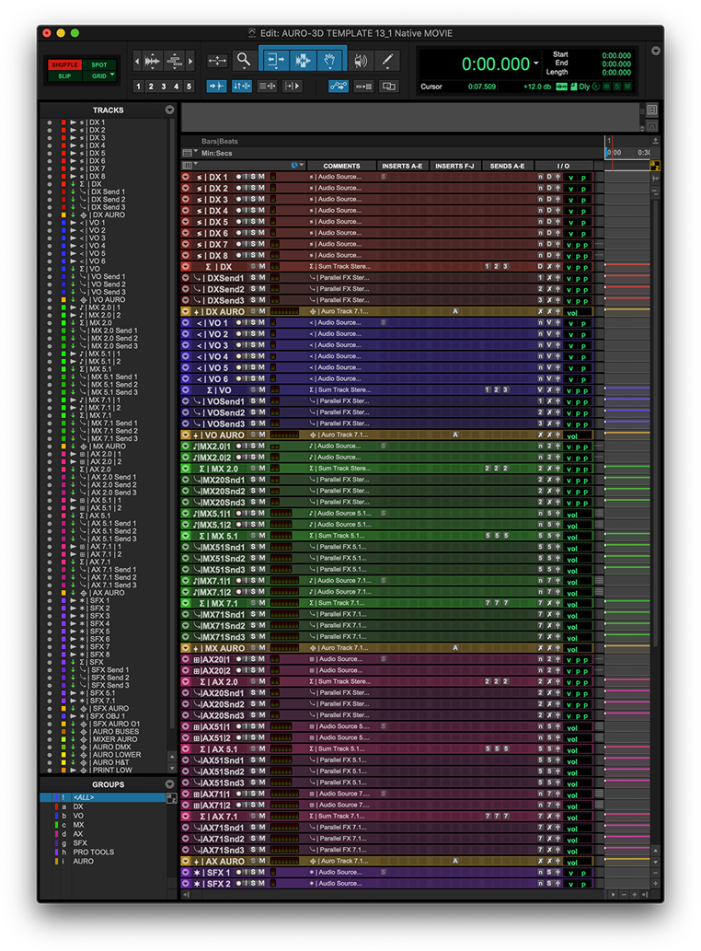Select the PRO TOOLS group in list
The height and width of the screenshot is (951, 701).
tap(94, 852)
